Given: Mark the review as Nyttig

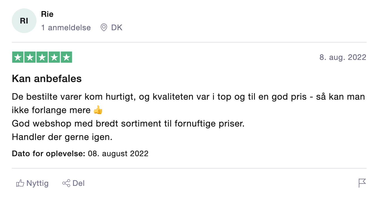Looking at the screenshot, I should 37,184.
